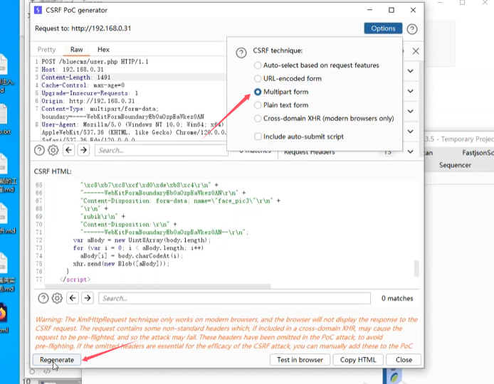494x384 pixels.
Task: Focus the request editor search field
Action: pos(162,151)
